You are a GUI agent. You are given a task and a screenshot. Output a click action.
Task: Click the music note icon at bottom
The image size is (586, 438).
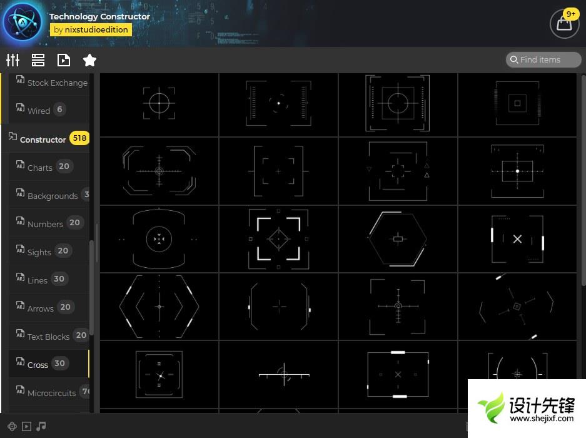(x=41, y=426)
